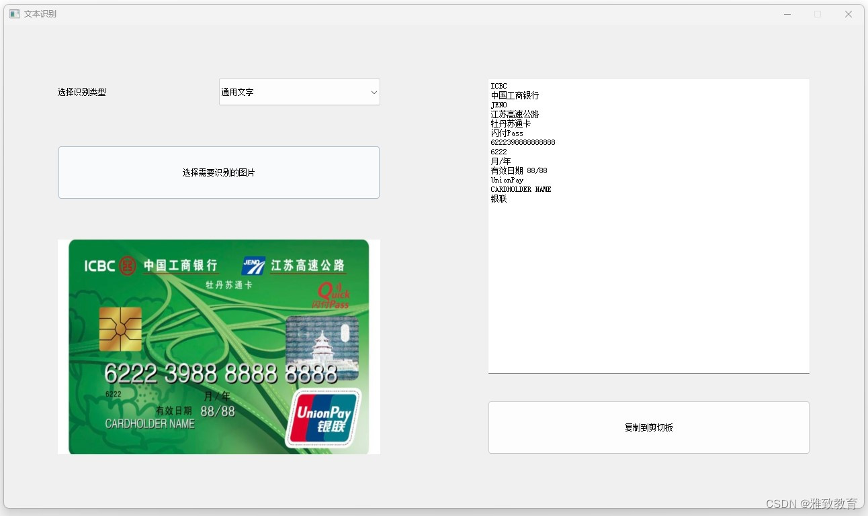Screen dimensions: 868x516
Task: Click the 有效日期 88/88 line in results
Action: coord(519,170)
